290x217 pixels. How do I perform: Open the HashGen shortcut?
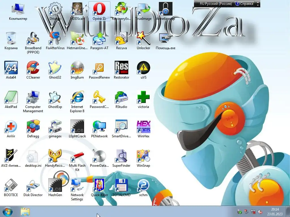tap(55, 188)
